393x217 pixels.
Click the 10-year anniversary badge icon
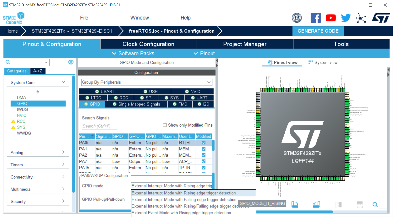[x=297, y=18]
